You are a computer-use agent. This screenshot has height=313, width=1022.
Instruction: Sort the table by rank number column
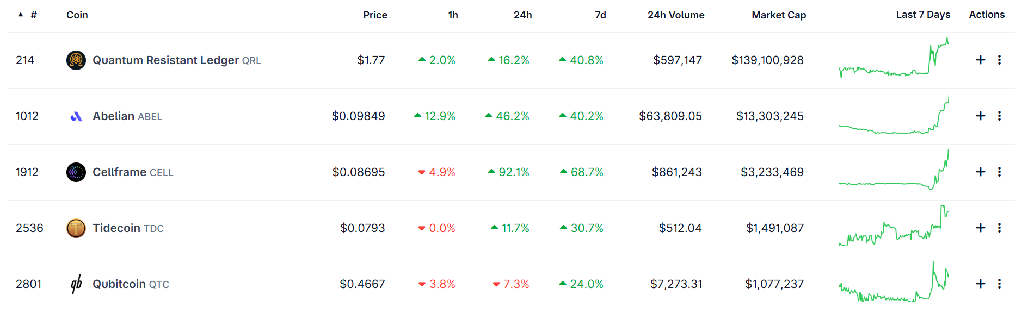pos(33,15)
